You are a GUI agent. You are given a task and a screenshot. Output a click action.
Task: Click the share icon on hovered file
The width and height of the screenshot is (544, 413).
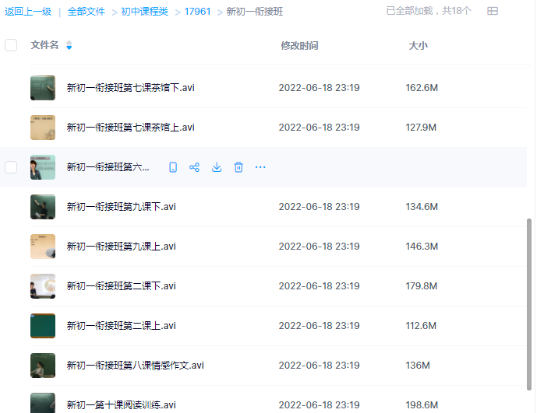(195, 167)
